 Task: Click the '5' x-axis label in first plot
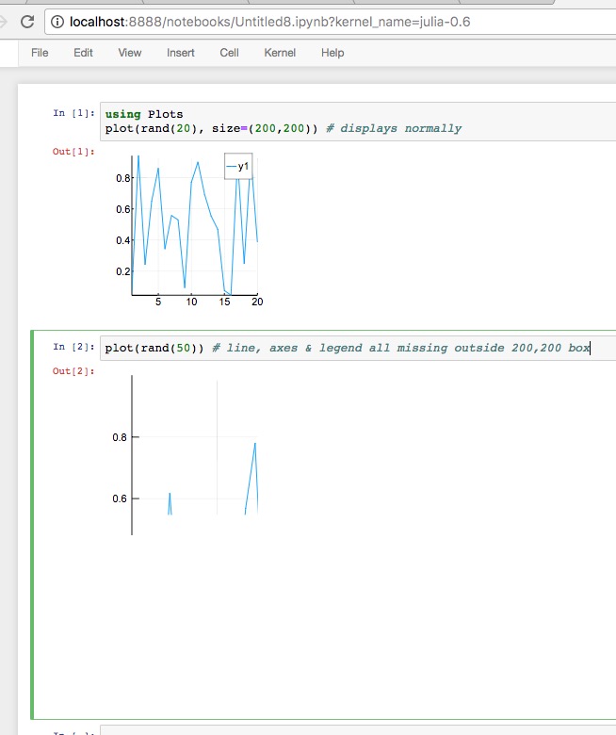(x=158, y=302)
